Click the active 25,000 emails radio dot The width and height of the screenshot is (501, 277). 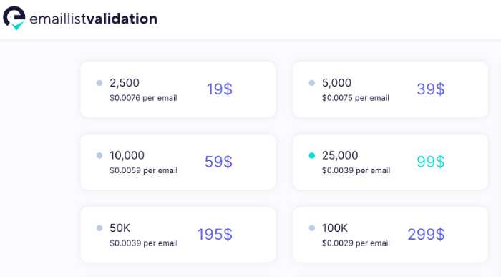pyautogui.click(x=312, y=155)
